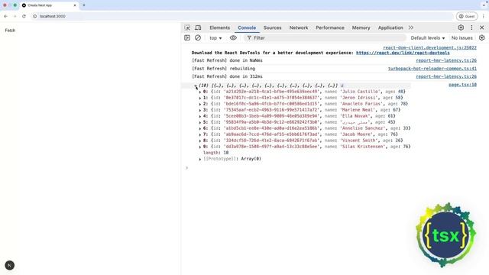489x275 pixels.
Task: Switch to the Memory tab
Action: (x=361, y=27)
